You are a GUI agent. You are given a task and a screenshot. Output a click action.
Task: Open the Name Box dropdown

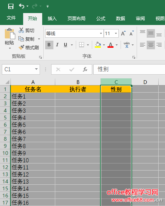pos(36,69)
